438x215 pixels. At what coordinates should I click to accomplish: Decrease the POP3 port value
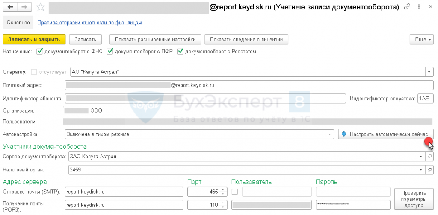coord(223,207)
